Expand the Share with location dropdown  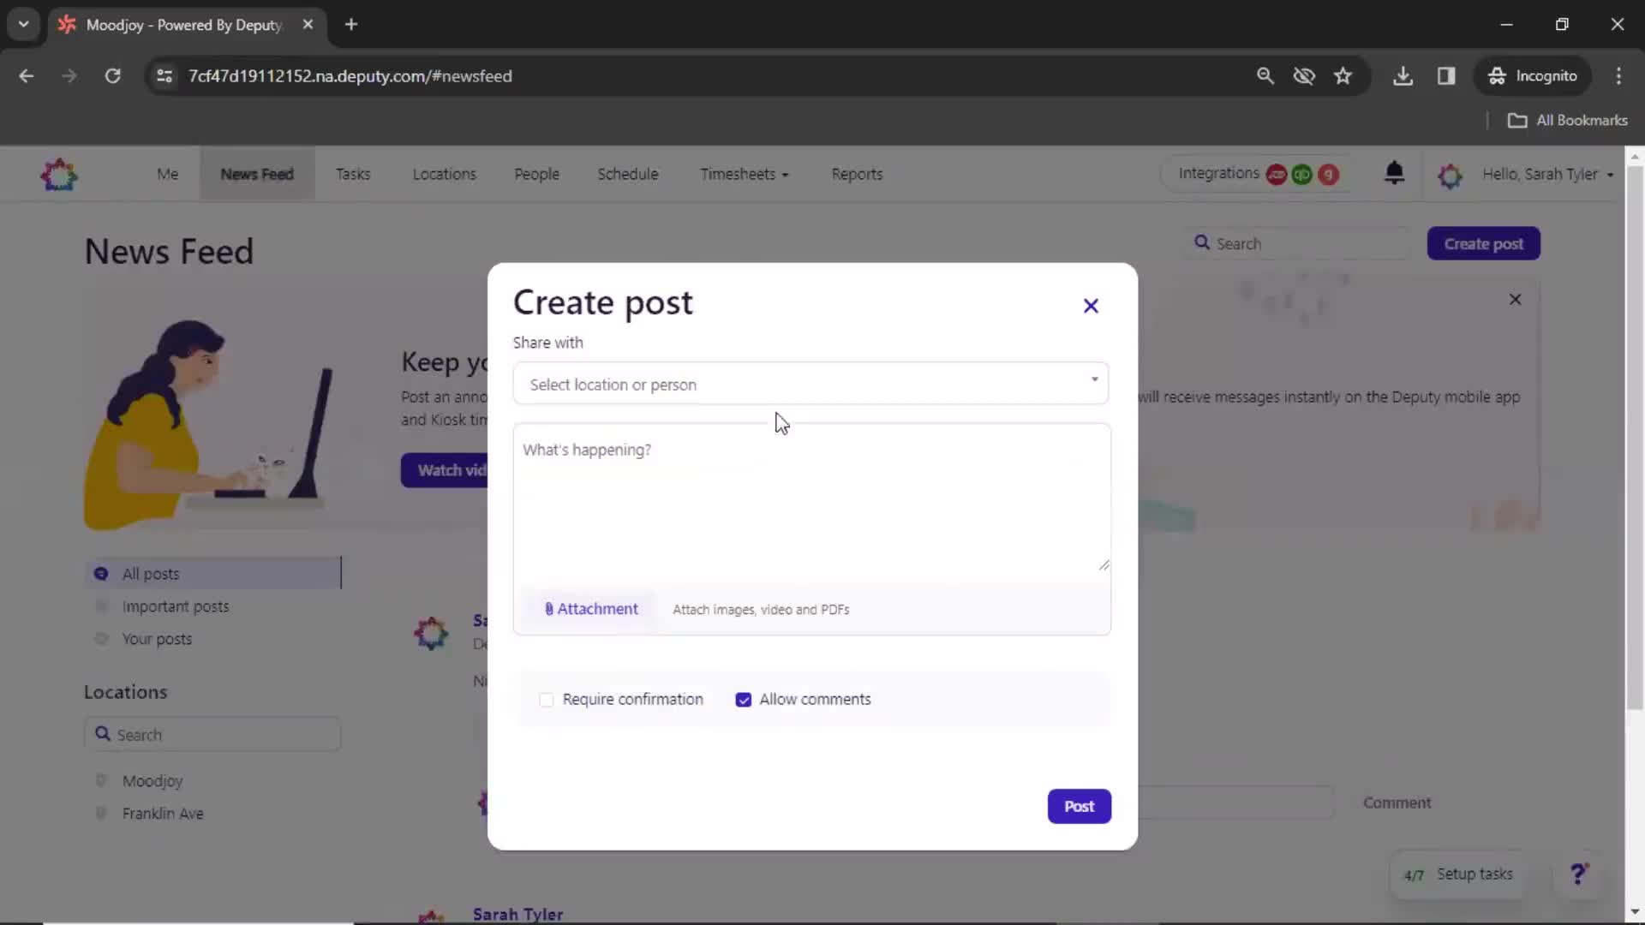810,384
